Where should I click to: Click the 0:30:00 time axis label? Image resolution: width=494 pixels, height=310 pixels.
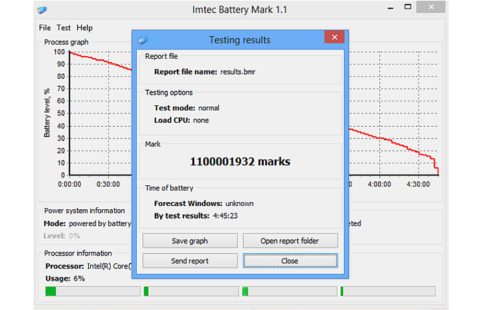(108, 184)
